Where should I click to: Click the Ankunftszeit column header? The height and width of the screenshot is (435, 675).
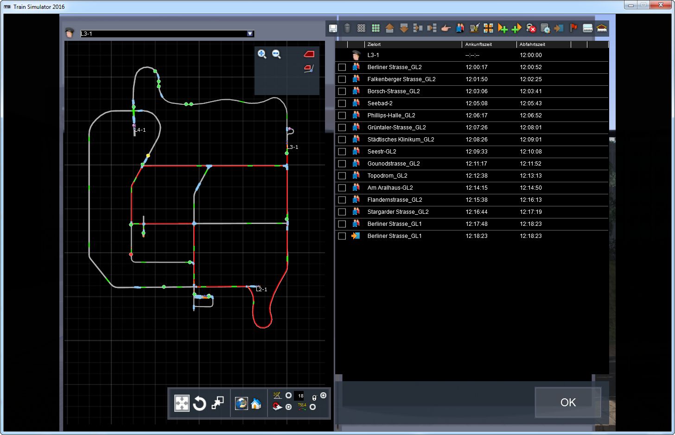(478, 45)
